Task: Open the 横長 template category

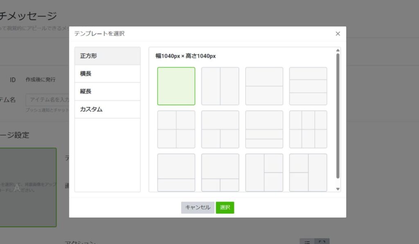Action: click(x=107, y=74)
